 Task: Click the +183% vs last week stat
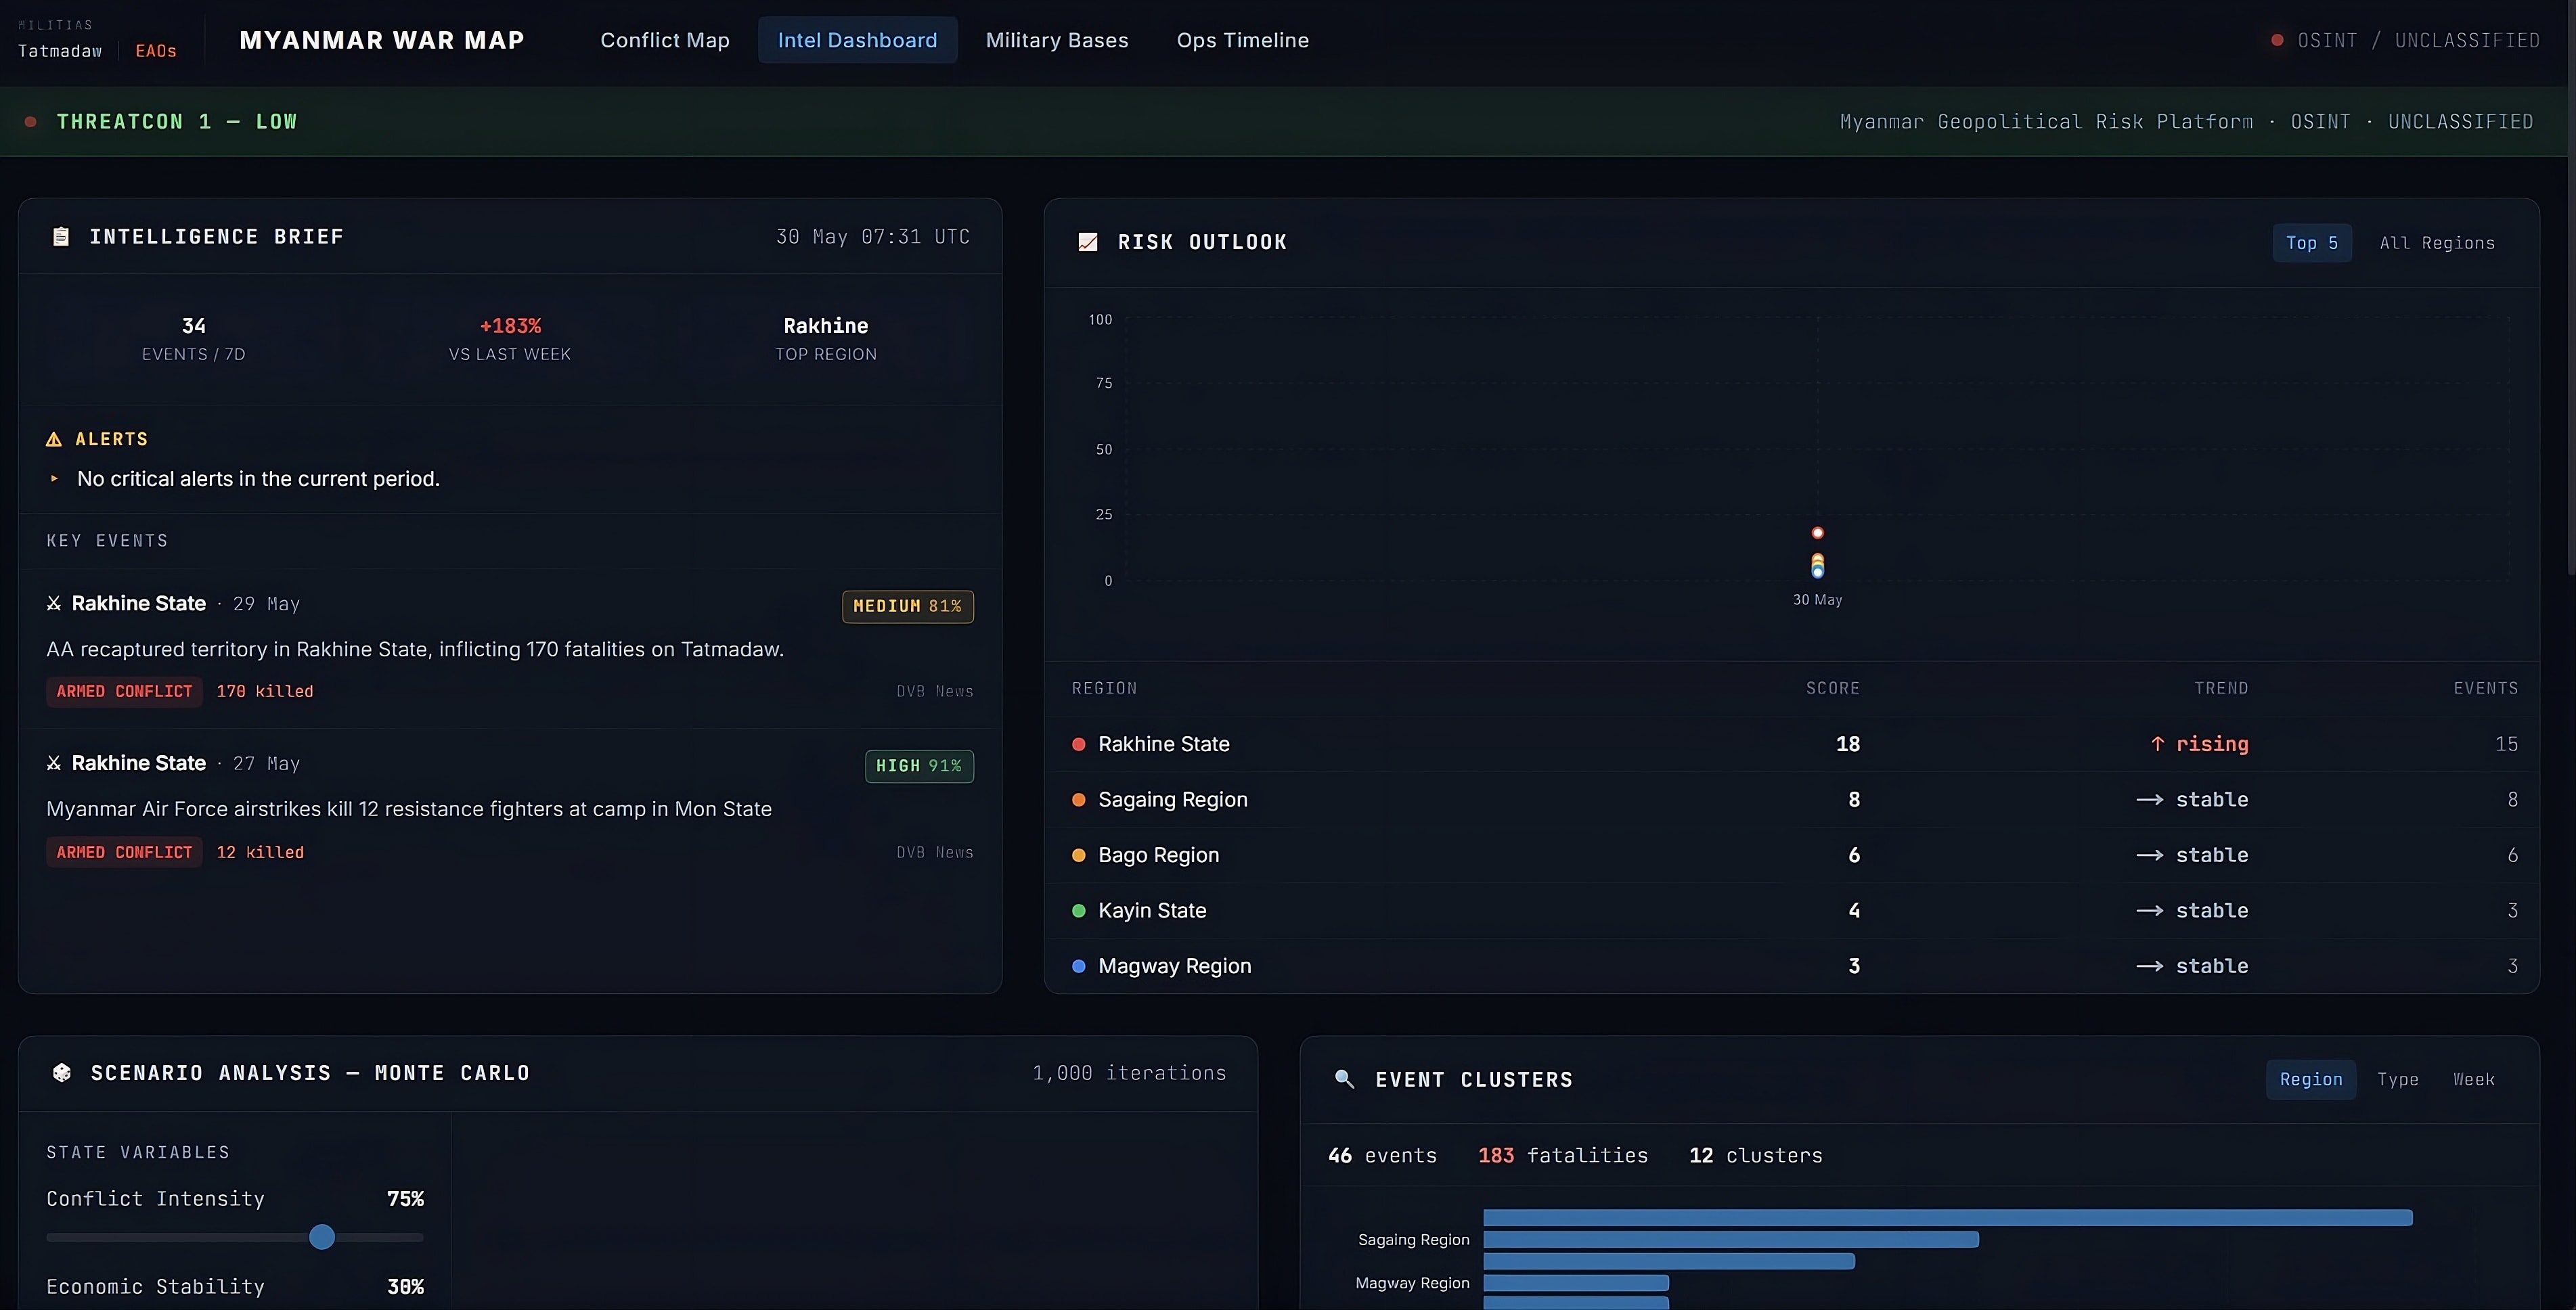tap(510, 339)
